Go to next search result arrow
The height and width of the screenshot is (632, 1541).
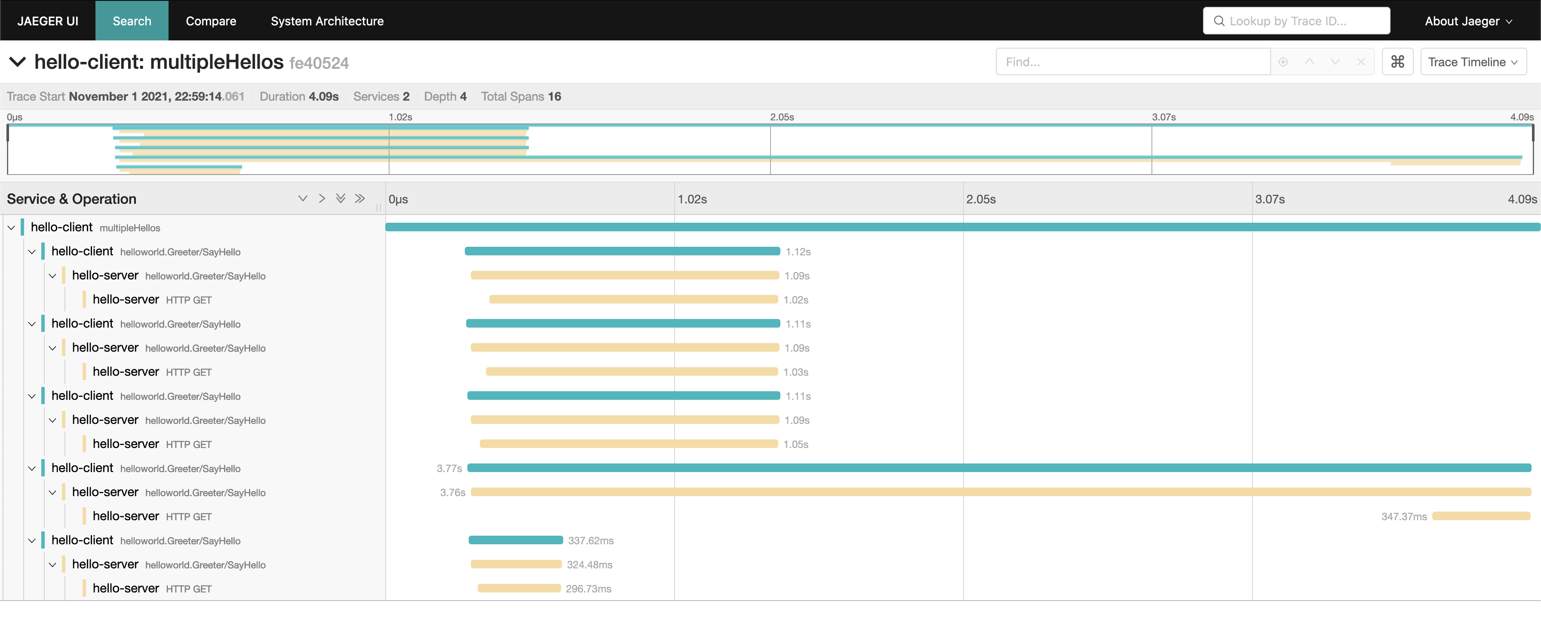1335,61
